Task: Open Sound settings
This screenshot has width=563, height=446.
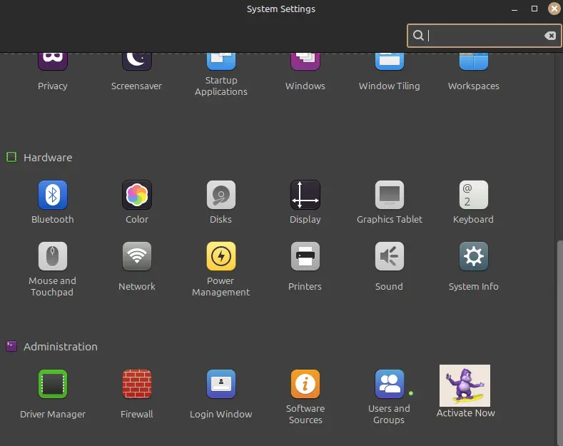Action: coord(389,257)
